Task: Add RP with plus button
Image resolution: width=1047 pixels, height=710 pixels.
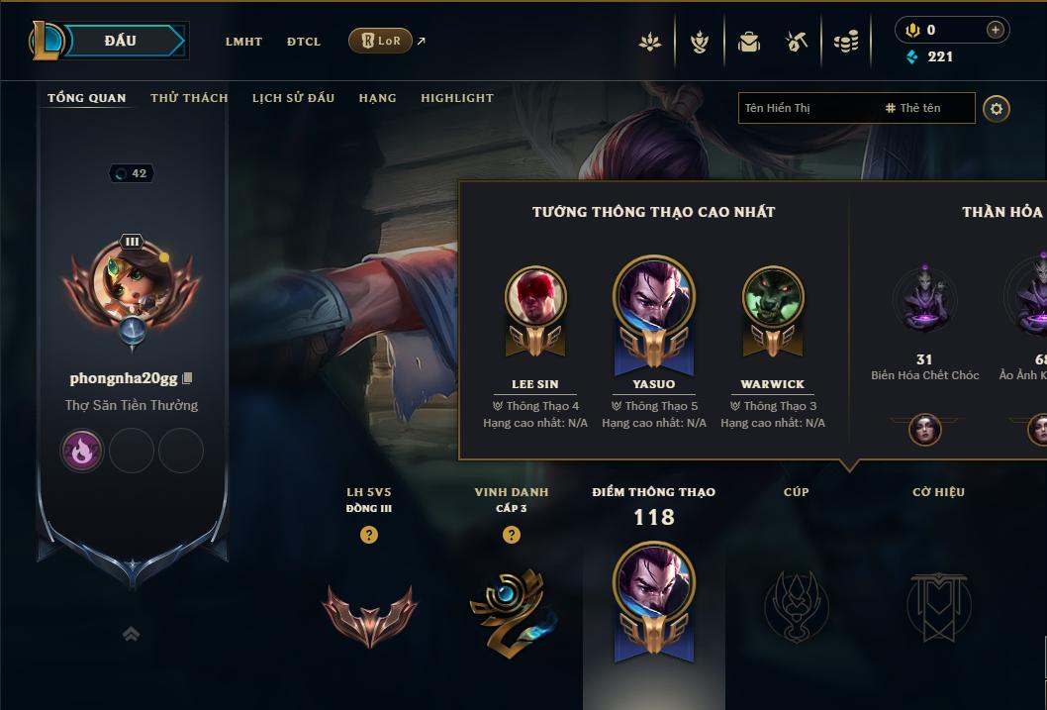Action: point(995,30)
